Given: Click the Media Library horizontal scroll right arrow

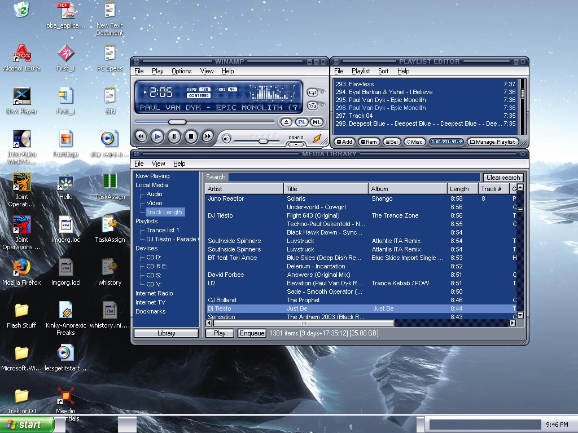Looking at the screenshot, I should tap(513, 323).
